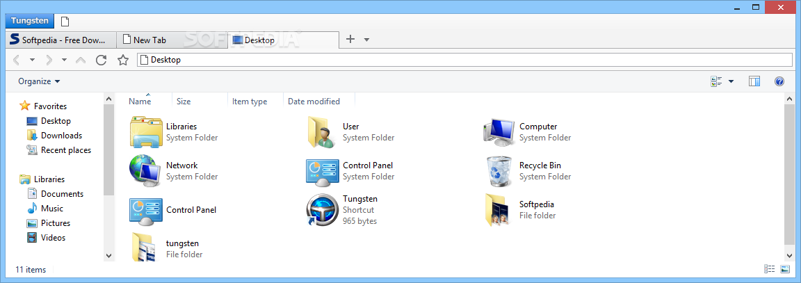801x283 pixels.
Task: Switch to the New Tab tab
Action: tap(172, 40)
